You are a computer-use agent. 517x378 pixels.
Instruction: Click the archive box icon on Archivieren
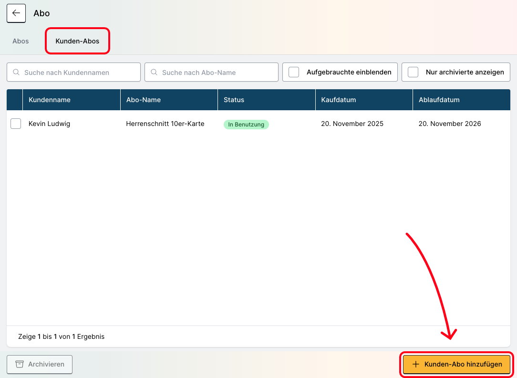[x=20, y=364]
